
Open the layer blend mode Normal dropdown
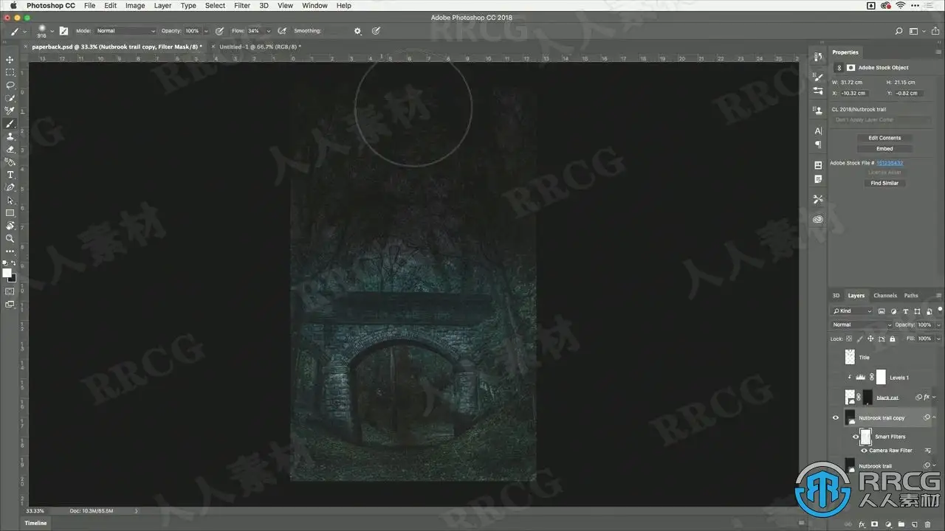(x=862, y=324)
